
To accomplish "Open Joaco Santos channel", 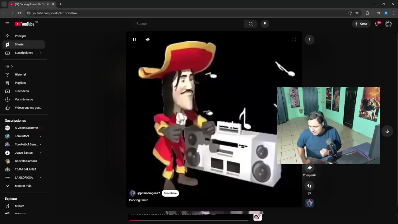I will click(x=24, y=153).
